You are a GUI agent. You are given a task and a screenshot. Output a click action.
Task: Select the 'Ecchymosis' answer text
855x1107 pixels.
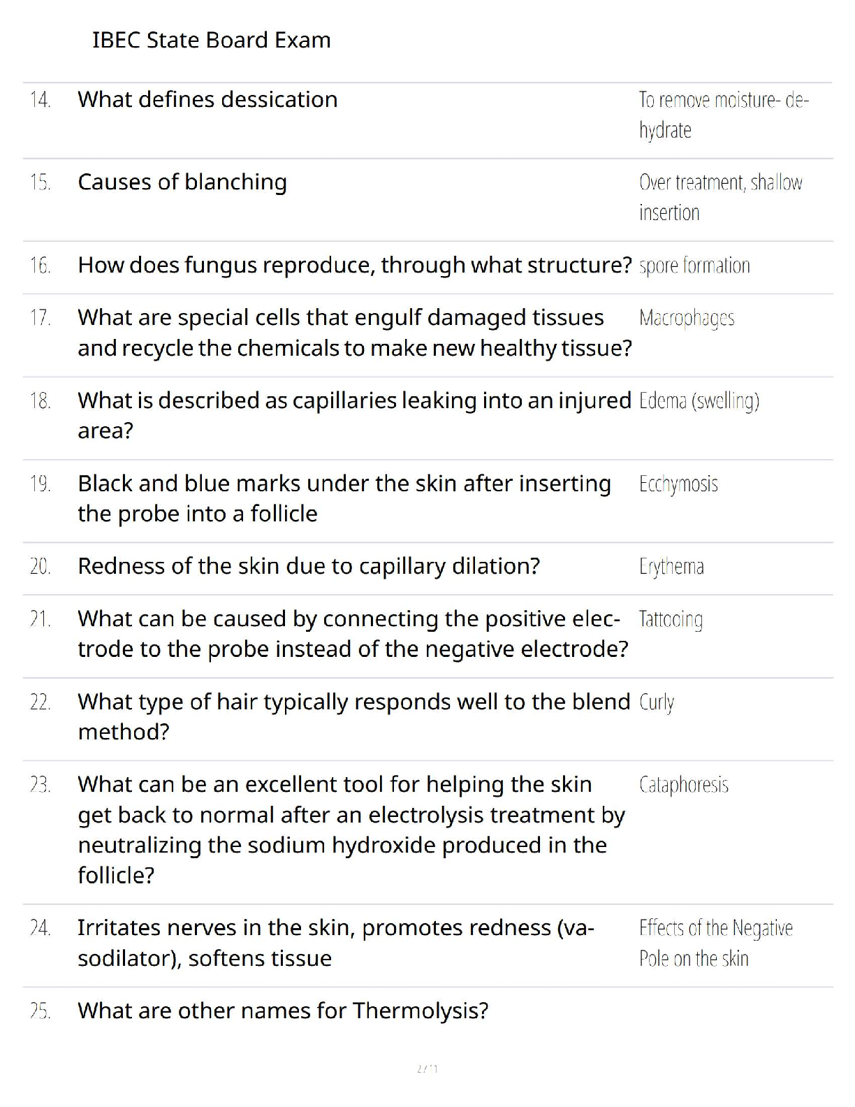pyautogui.click(x=678, y=484)
